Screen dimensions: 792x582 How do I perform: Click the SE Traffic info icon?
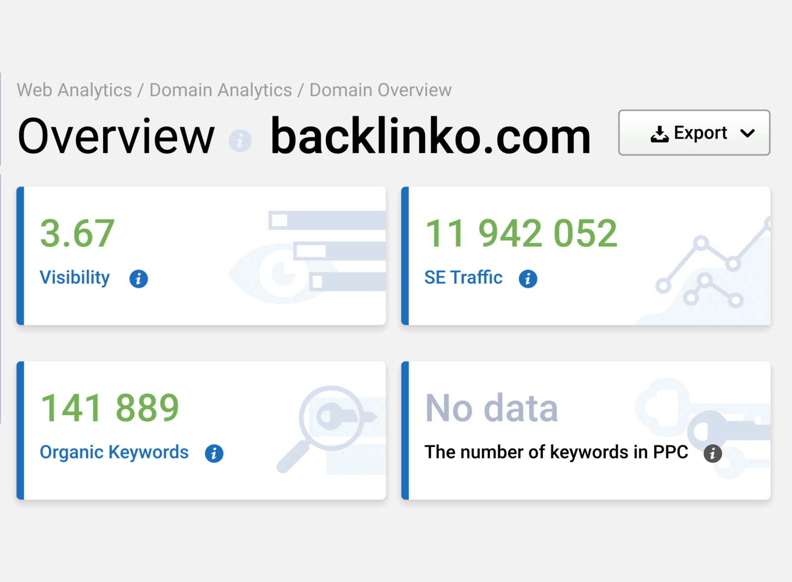528,279
